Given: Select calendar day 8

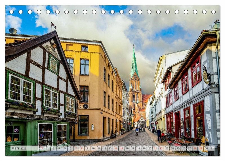Looking at the screenshot, I should click(82, 148).
